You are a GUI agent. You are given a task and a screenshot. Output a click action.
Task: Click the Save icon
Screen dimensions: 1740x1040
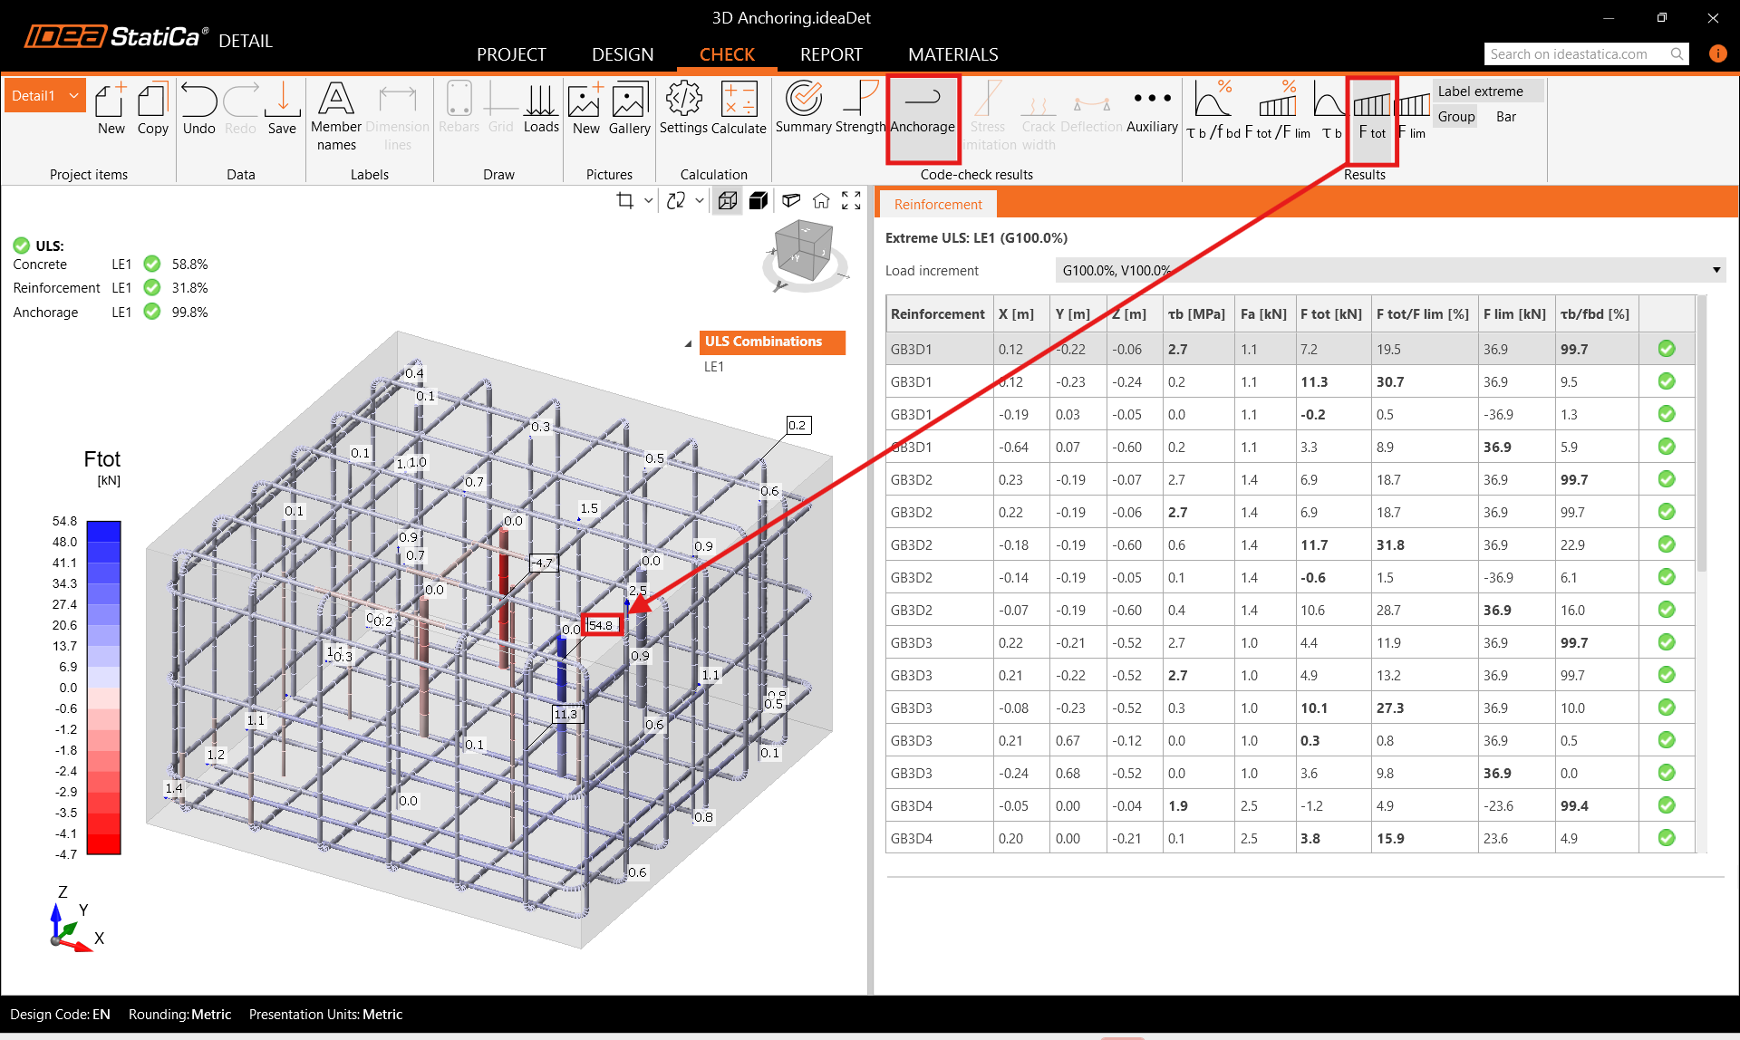[x=282, y=108]
